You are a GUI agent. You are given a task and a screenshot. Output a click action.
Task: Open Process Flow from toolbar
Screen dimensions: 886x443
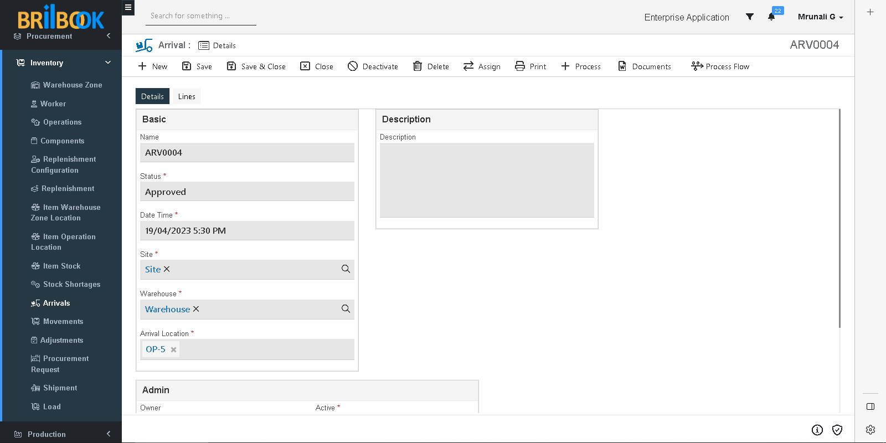(x=720, y=66)
